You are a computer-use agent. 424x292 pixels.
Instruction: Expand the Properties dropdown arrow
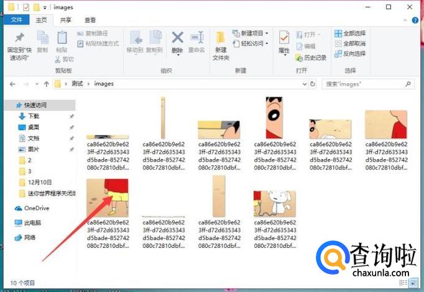(284, 55)
